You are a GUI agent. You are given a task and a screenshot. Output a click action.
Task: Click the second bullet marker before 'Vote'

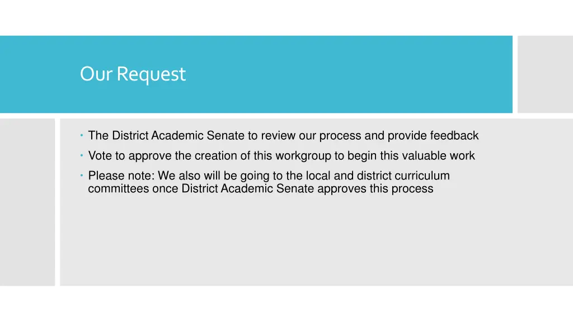pyautogui.click(x=82, y=155)
